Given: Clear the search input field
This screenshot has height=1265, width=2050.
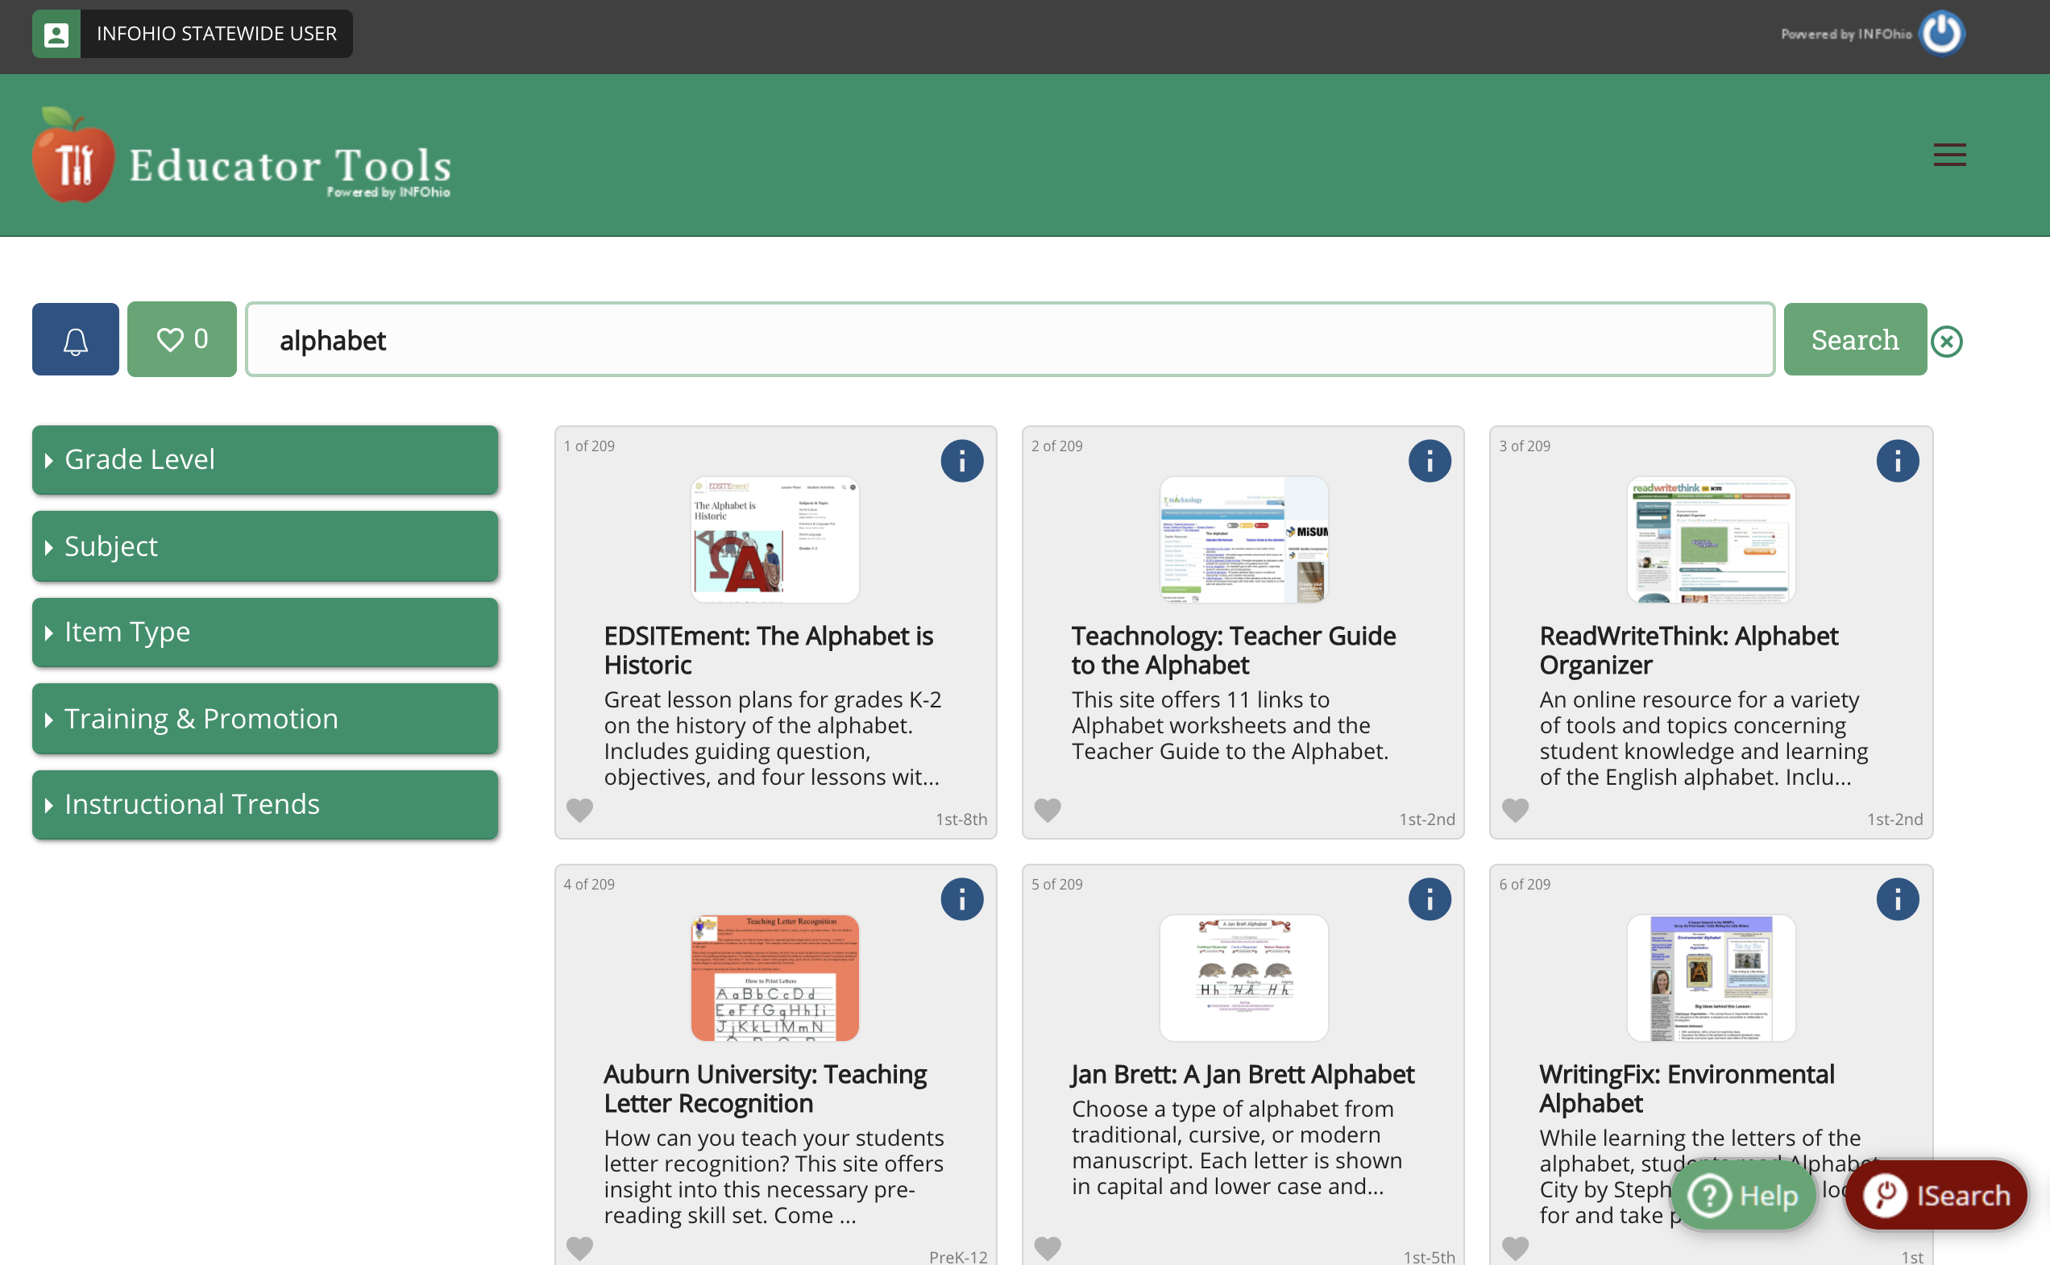Looking at the screenshot, I should point(1948,340).
